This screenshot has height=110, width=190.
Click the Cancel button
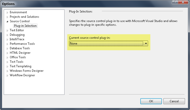174,101
